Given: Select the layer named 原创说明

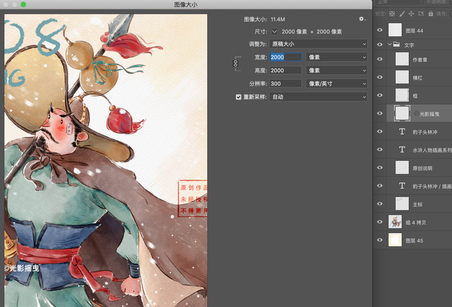Looking at the screenshot, I should coord(422,168).
